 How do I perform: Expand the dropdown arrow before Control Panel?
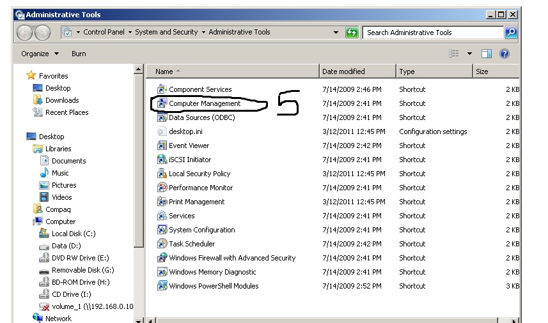[78, 32]
